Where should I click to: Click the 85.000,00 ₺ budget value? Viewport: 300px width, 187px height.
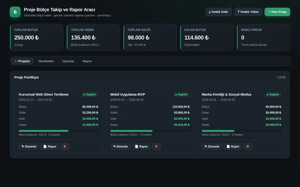click(x=90, y=107)
